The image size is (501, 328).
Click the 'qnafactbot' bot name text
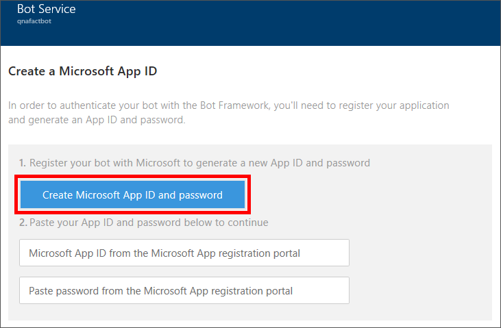click(34, 21)
